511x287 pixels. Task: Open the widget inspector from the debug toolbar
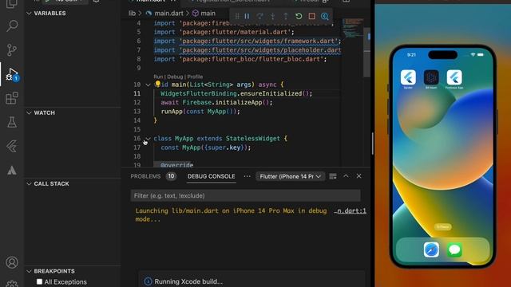(x=325, y=16)
